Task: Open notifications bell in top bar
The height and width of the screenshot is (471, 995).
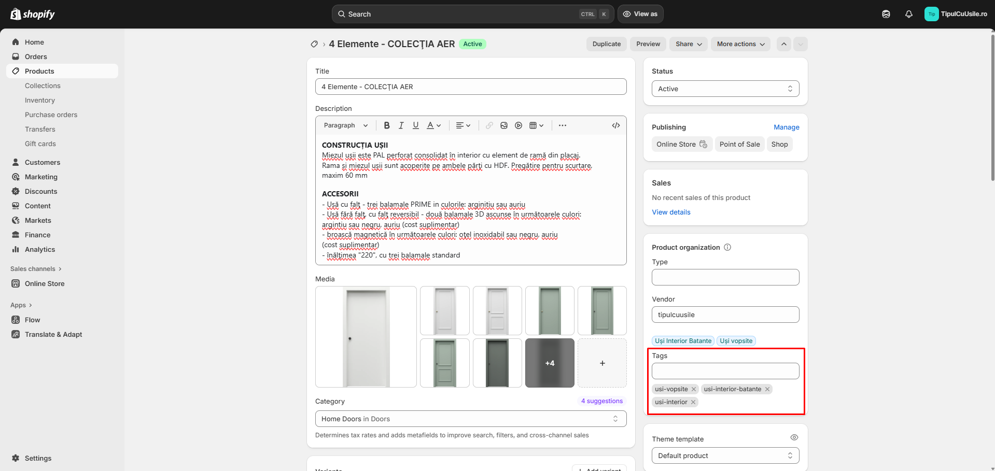Action: [908, 14]
